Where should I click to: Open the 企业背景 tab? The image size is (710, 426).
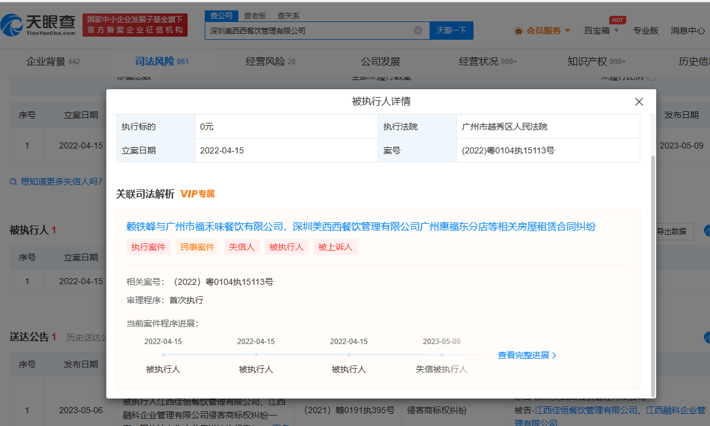point(53,62)
